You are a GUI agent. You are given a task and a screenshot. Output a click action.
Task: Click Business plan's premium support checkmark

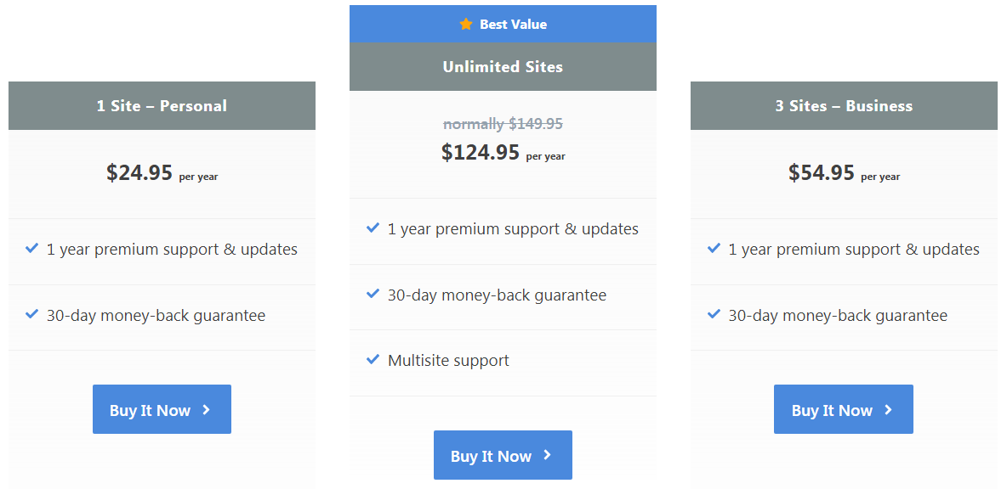[x=713, y=249]
